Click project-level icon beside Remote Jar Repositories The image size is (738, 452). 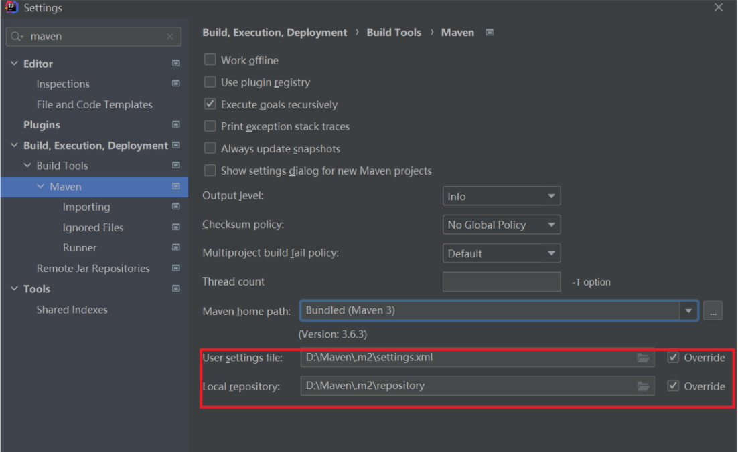tap(176, 268)
